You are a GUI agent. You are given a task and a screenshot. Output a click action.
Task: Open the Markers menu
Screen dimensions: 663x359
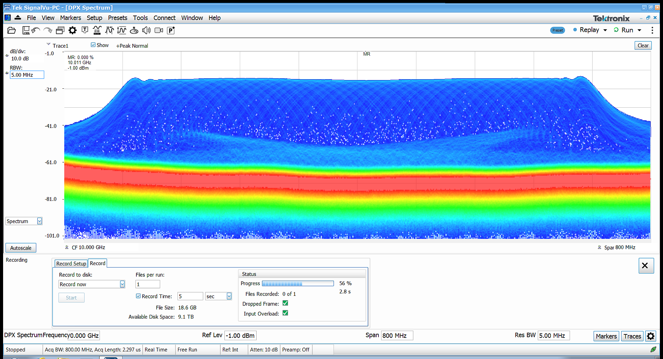pyautogui.click(x=70, y=18)
